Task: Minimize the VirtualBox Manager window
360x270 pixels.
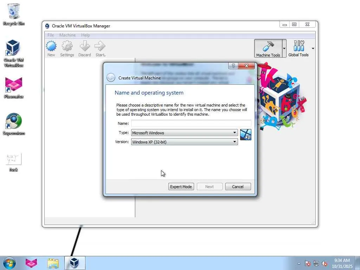Action: point(285,24)
